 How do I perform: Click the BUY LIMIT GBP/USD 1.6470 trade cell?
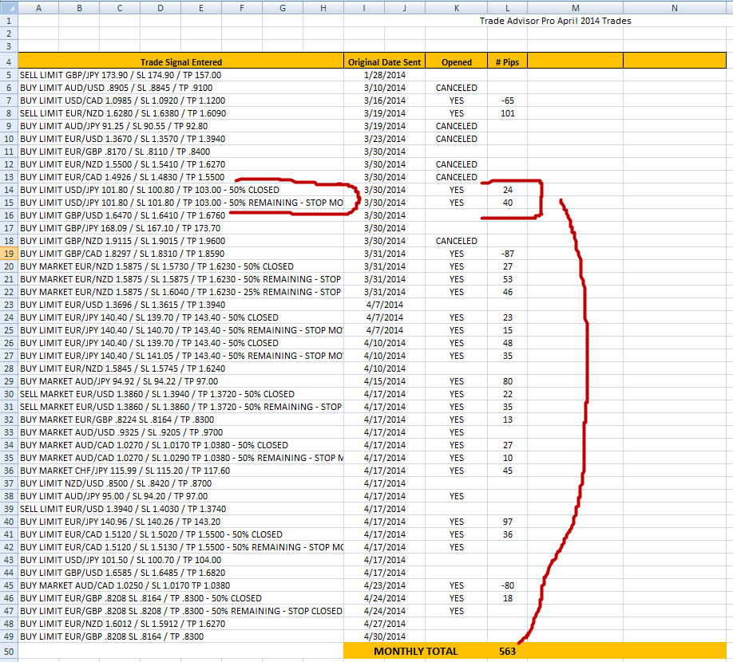[181, 215]
